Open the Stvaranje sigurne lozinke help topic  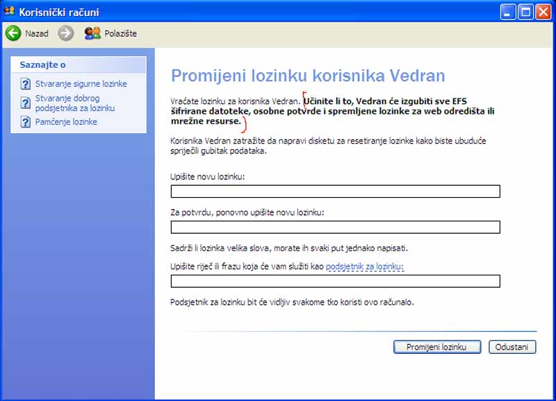coord(81,84)
